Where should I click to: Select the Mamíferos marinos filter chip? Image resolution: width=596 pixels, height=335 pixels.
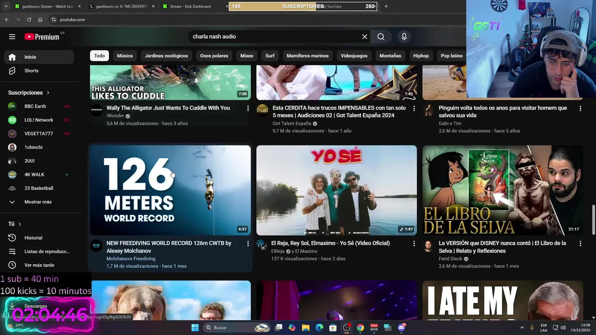coord(307,56)
